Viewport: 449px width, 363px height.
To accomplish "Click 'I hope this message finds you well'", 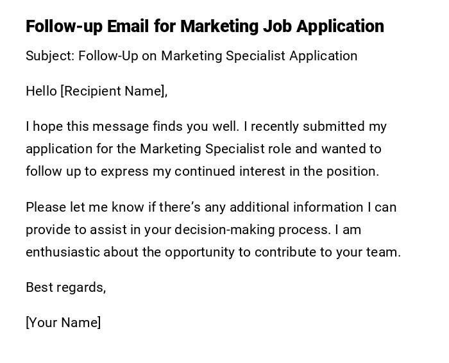I will coord(131,126).
